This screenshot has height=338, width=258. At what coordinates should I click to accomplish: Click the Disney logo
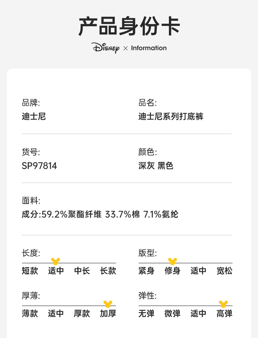(x=106, y=48)
